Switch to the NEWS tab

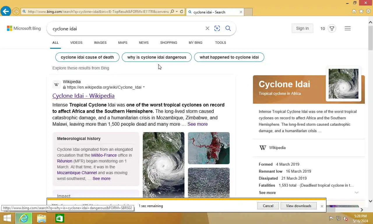click(x=144, y=43)
